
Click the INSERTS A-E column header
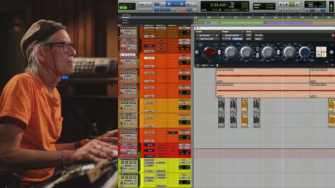(149, 26)
